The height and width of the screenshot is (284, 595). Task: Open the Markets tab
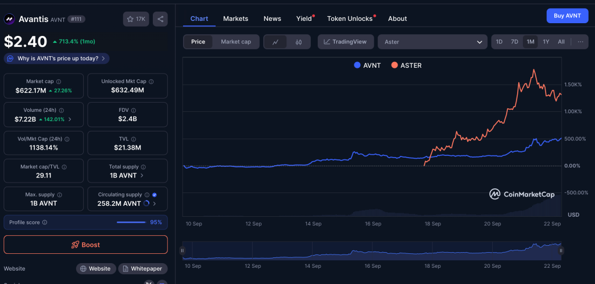(x=235, y=19)
